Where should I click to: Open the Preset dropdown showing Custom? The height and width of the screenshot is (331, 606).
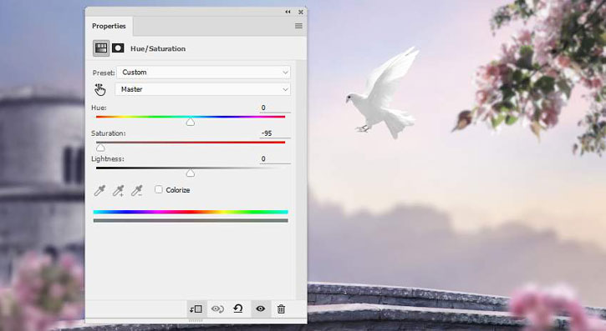coord(204,73)
